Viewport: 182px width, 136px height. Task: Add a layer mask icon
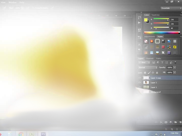(x=166, y=122)
